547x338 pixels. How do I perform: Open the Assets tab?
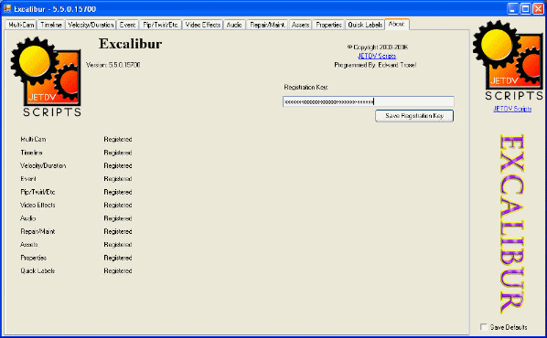point(300,25)
